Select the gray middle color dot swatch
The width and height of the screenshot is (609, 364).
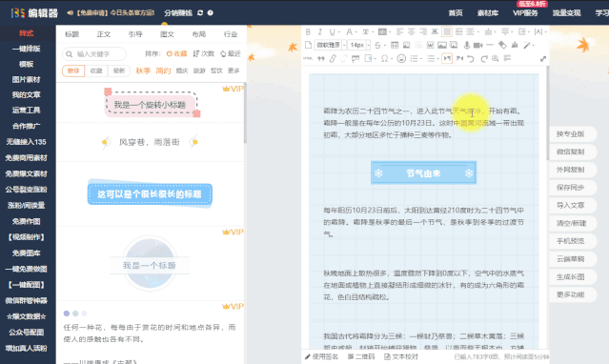pyautogui.click(x=75, y=313)
